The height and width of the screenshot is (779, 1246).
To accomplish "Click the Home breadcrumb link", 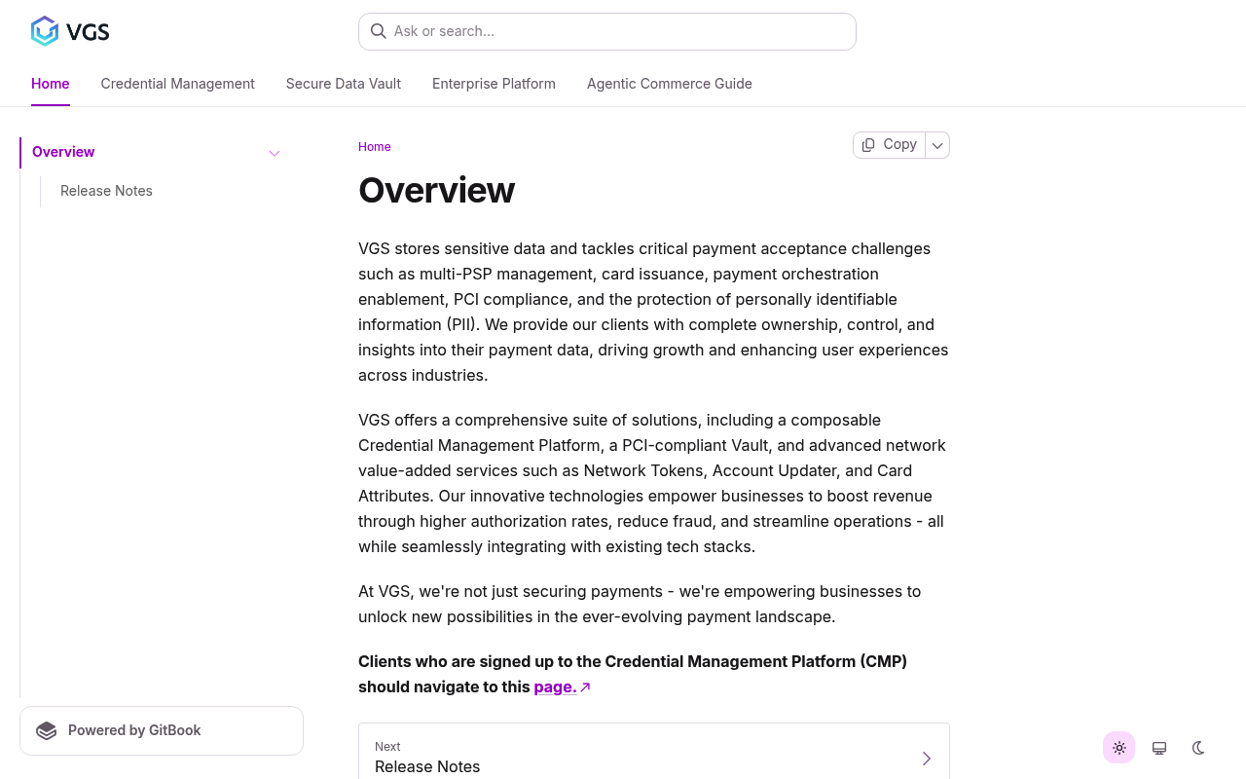I will [x=375, y=147].
